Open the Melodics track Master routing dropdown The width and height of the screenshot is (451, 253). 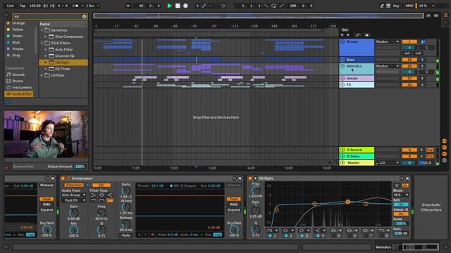[387, 66]
